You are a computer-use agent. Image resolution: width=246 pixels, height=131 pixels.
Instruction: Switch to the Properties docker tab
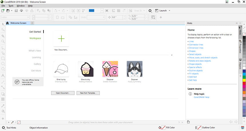(x=240, y=47)
